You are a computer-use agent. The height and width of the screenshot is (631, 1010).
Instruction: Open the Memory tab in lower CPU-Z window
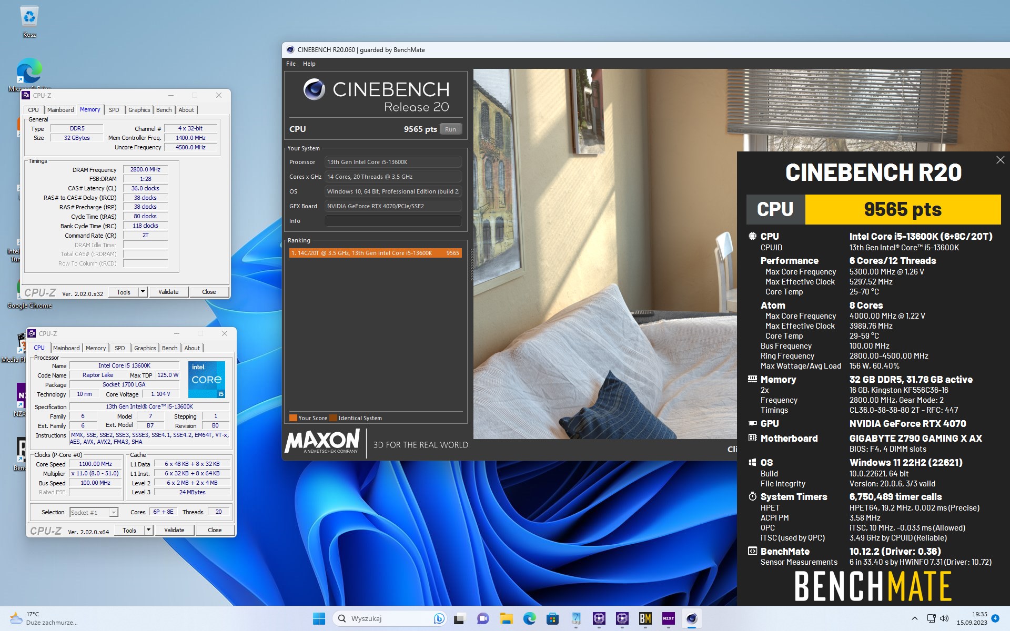(96, 348)
